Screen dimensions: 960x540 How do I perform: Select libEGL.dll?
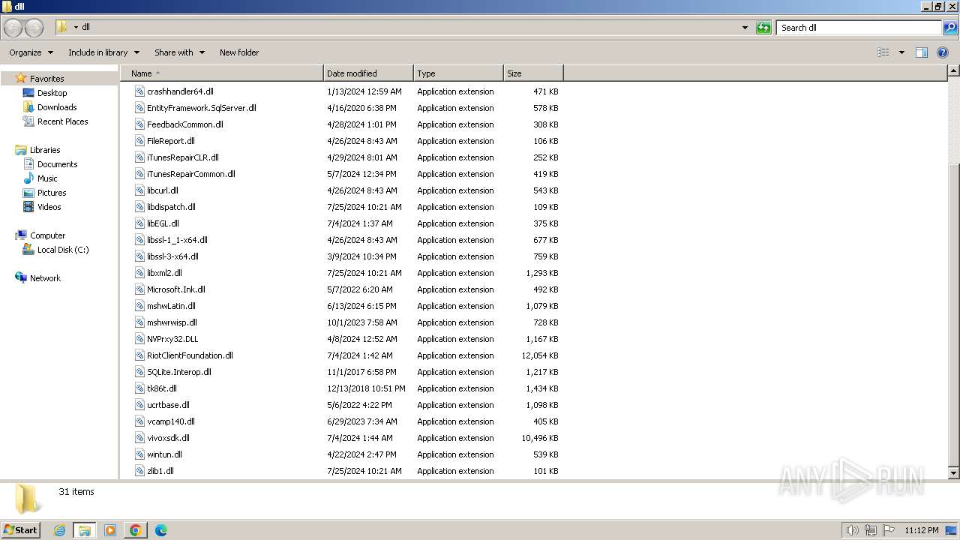163,223
